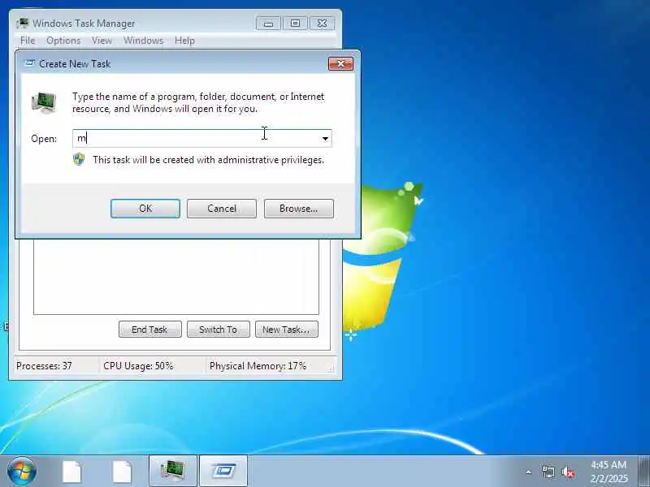This screenshot has width=650, height=487.
Task: Click the CPU Usage: 50% status text
Action: pos(138,366)
